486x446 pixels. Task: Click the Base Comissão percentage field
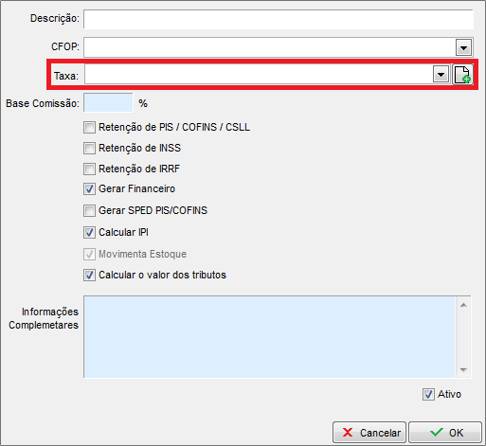coord(108,102)
